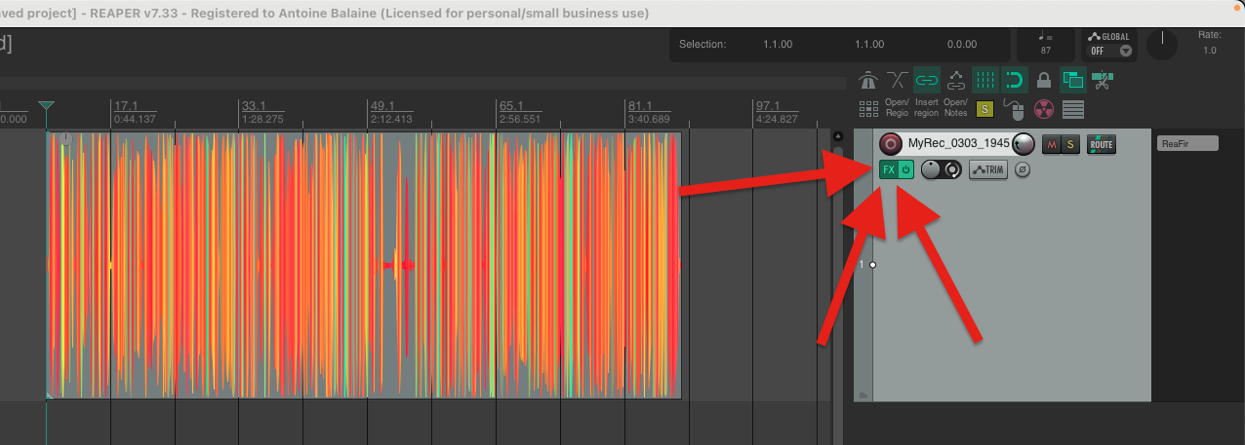Click track name MyRec_0303_1945
Screen dimensions: 1245x445
coord(958,143)
